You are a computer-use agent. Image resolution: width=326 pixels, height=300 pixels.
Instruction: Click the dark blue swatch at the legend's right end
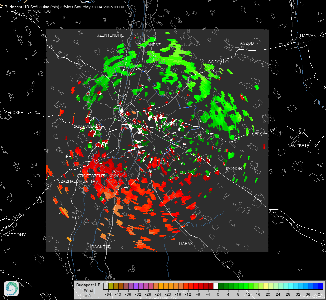tap(321, 286)
